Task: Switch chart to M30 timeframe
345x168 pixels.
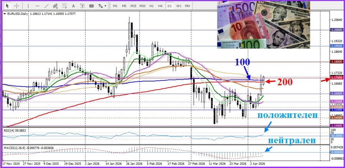Action: [142, 6]
